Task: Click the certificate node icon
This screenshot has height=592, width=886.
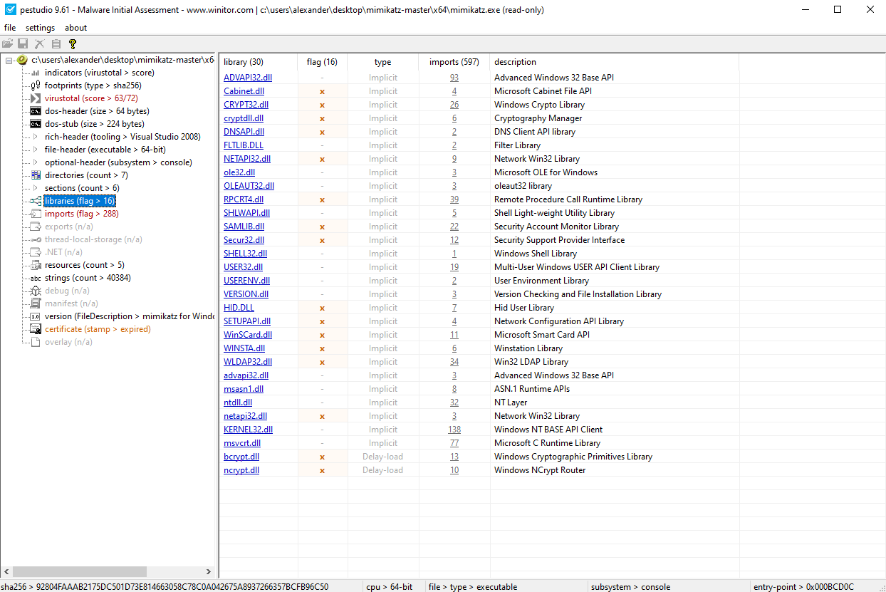Action: pos(36,329)
